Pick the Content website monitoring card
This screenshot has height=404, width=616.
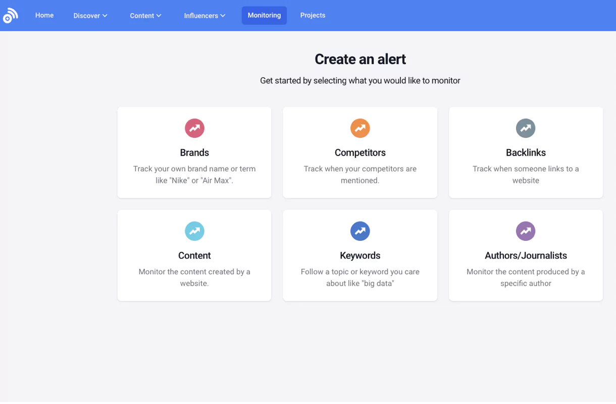(194, 255)
